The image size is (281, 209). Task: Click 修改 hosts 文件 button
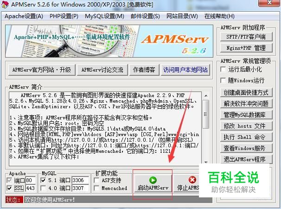tap(246, 126)
